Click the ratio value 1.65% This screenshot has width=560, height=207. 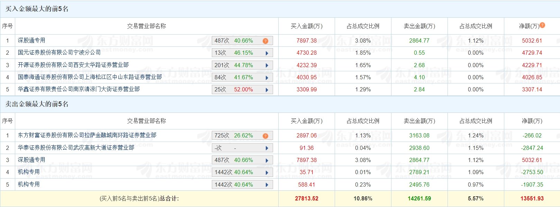pyautogui.click(x=363, y=65)
